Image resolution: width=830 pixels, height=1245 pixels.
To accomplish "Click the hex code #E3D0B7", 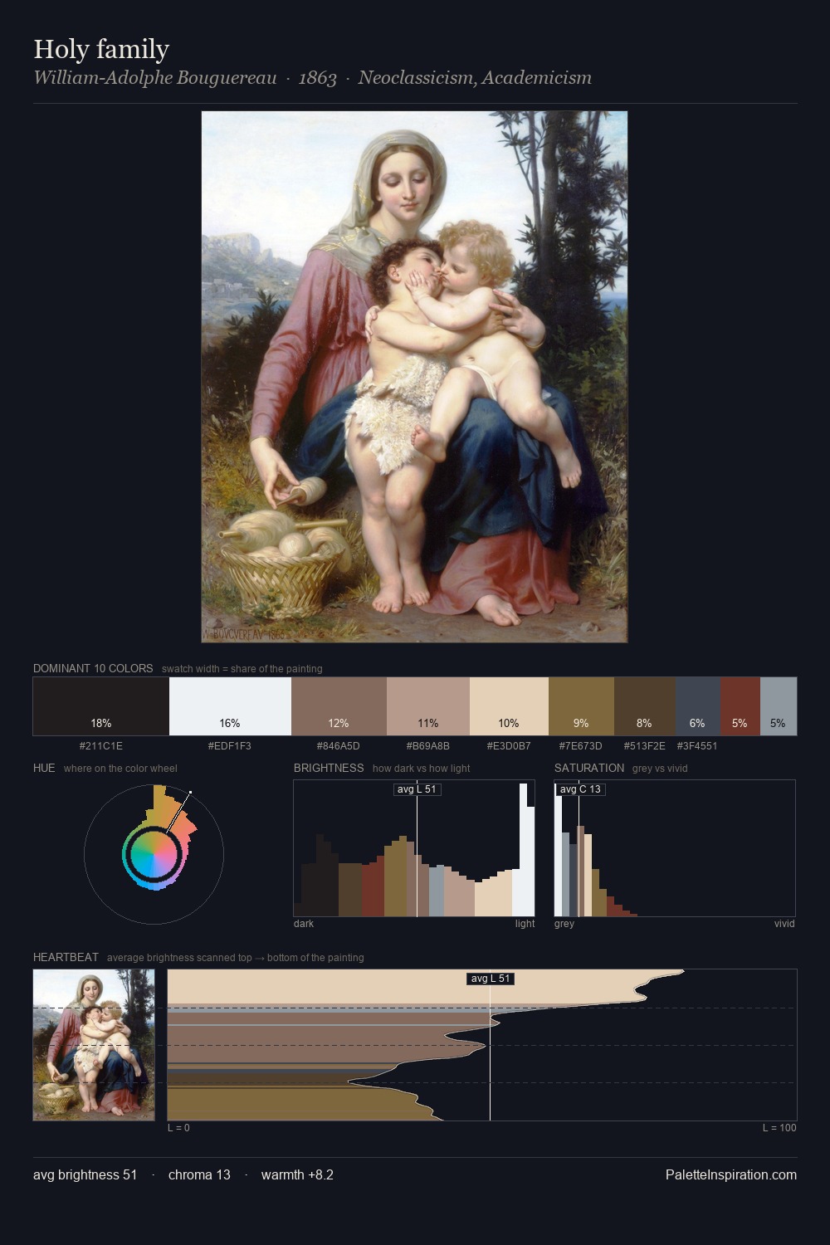I will 509,746.
